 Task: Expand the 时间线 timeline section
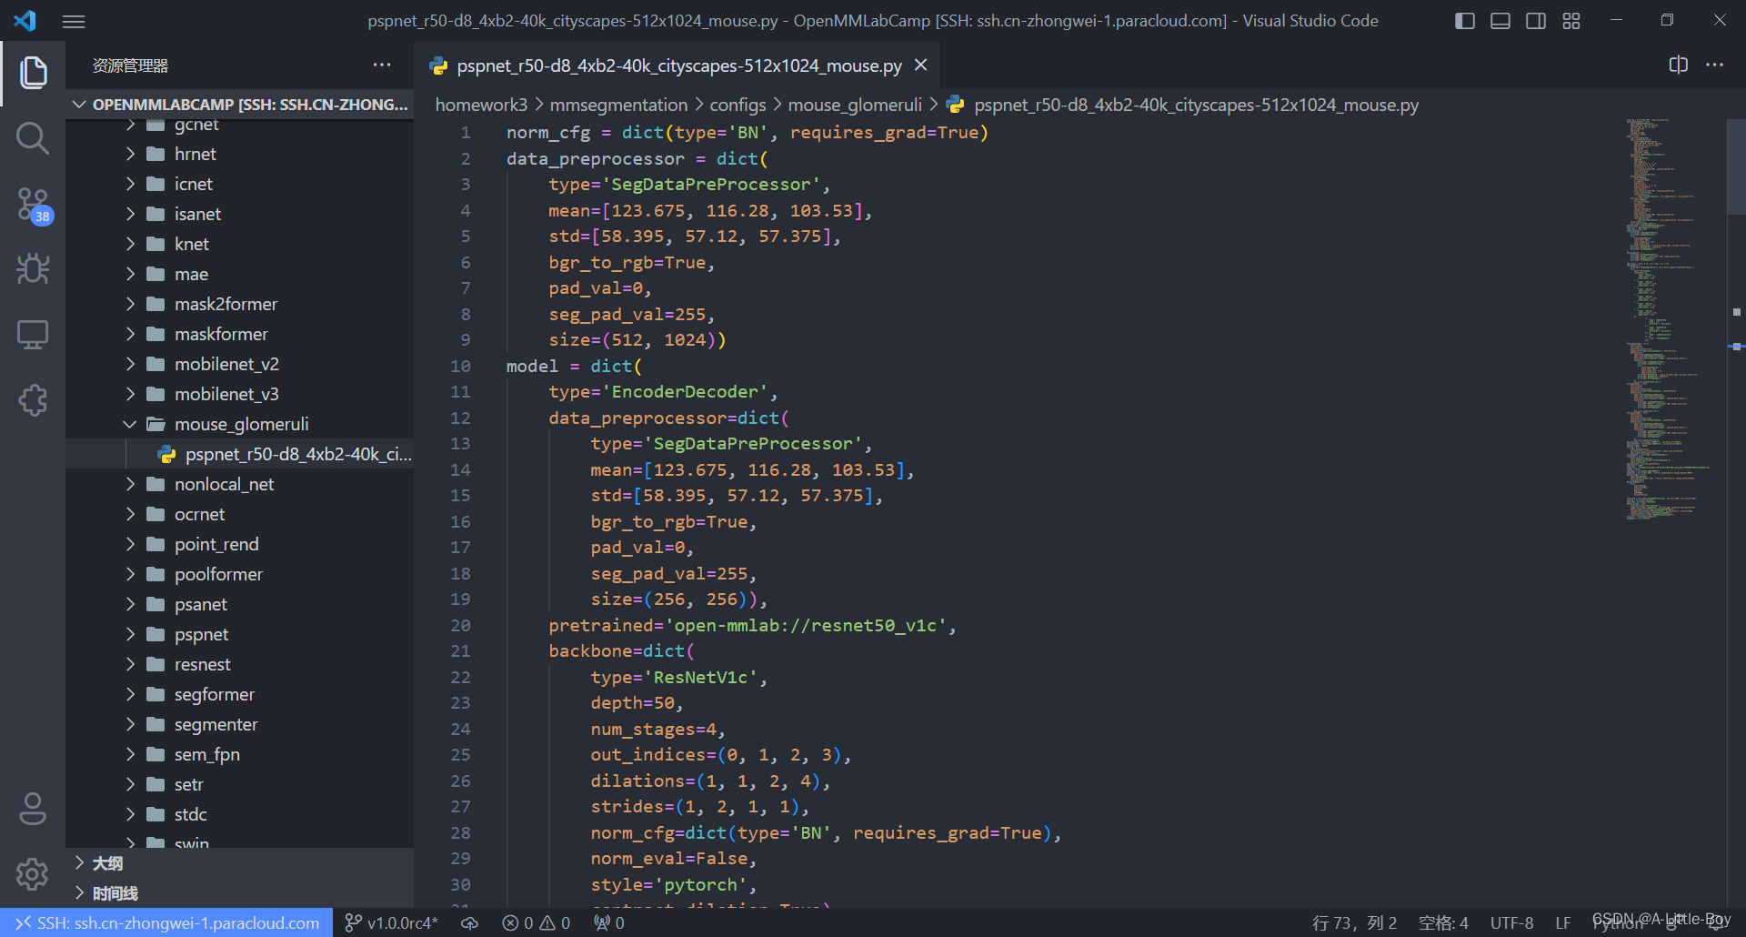pos(241,893)
